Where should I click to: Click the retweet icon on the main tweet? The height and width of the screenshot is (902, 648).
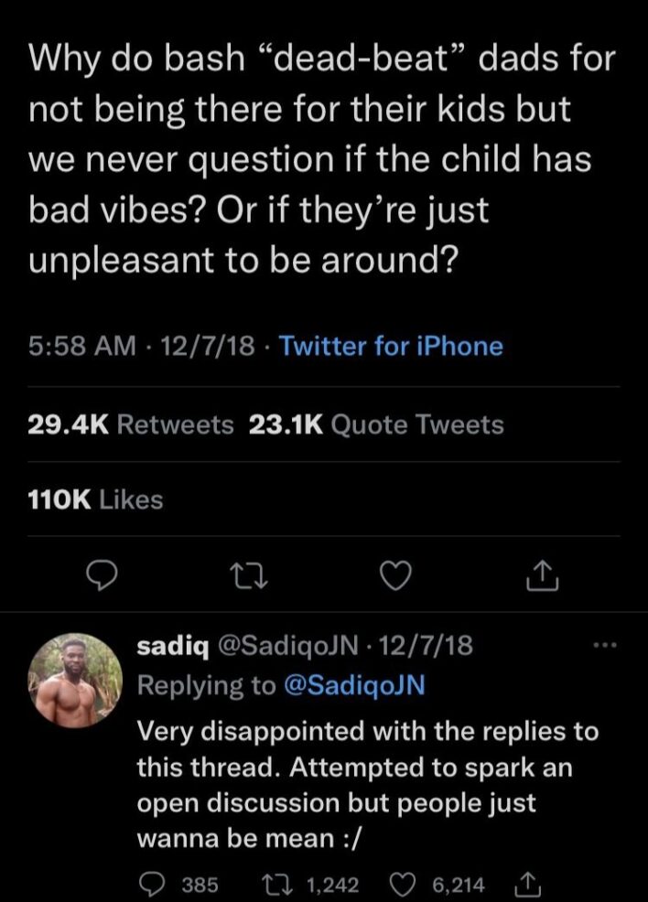[250, 575]
